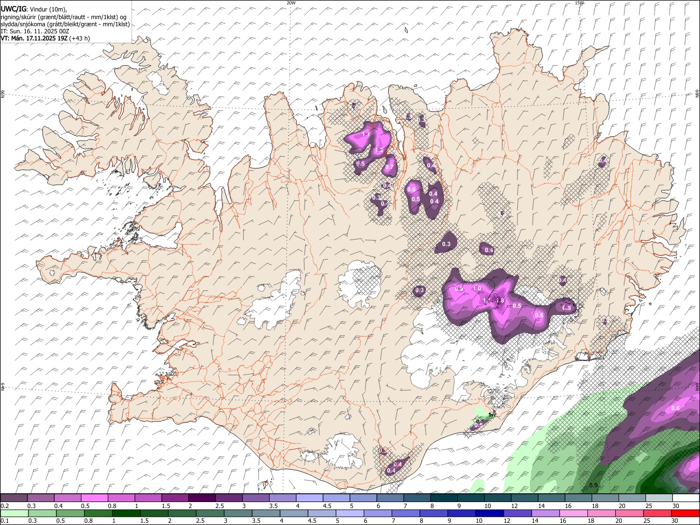Click the '1.8' snowfall value on the map
Image resolution: width=700 pixels, height=525 pixels.
pyautogui.click(x=500, y=300)
